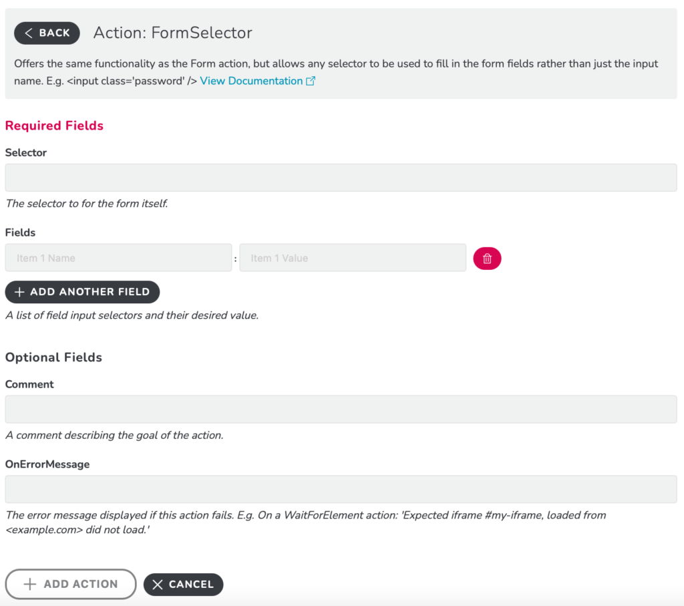Focus the Comment input field
The image size is (684, 606).
(x=341, y=410)
